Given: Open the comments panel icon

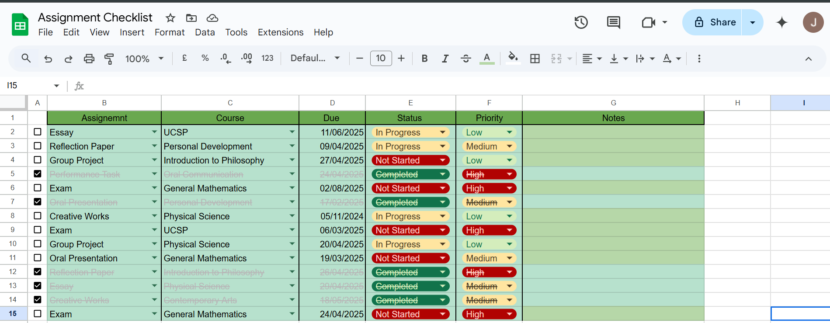Looking at the screenshot, I should pos(614,22).
